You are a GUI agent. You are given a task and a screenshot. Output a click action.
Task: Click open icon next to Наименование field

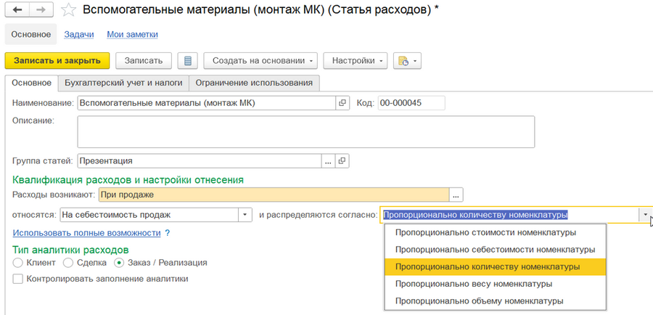click(x=343, y=103)
